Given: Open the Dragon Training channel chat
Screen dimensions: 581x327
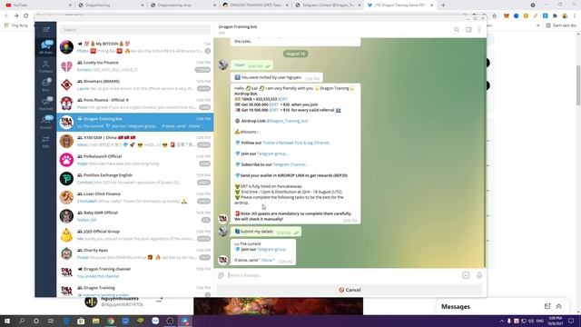Looking at the screenshot, I should 135,272.
